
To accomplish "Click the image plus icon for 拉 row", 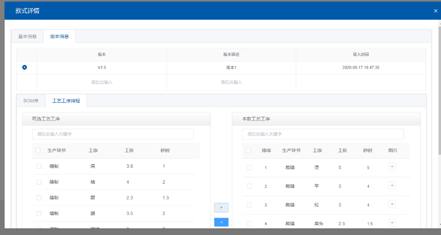I will coord(392,204).
